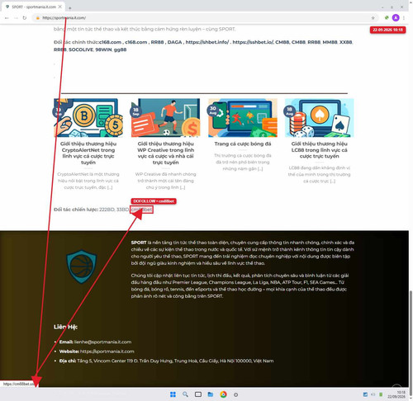
Task: Click the green battery tray icon
Action: (381, 394)
